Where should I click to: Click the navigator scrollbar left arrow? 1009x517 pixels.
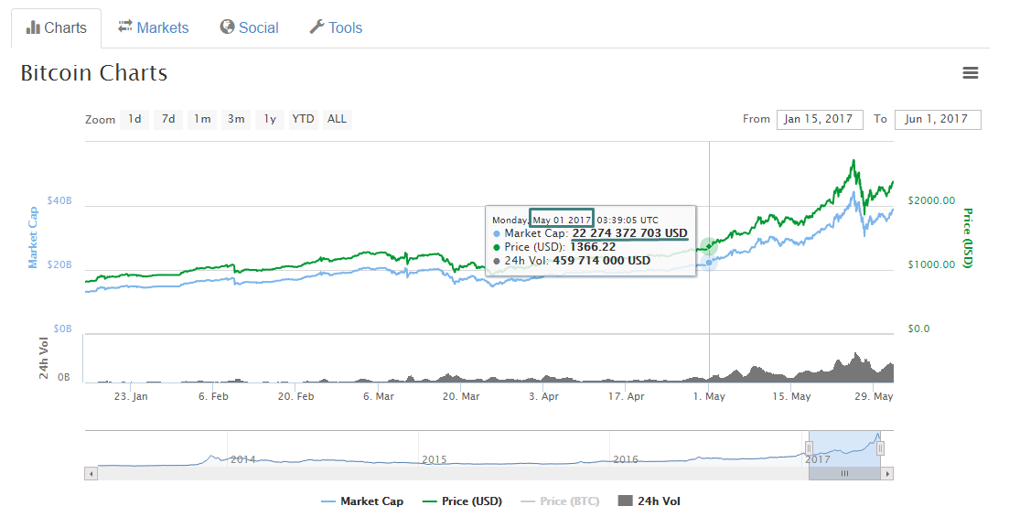click(x=90, y=473)
